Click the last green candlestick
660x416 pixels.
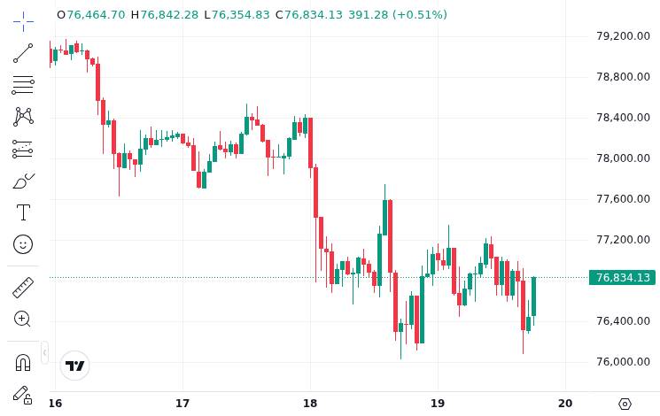point(533,297)
